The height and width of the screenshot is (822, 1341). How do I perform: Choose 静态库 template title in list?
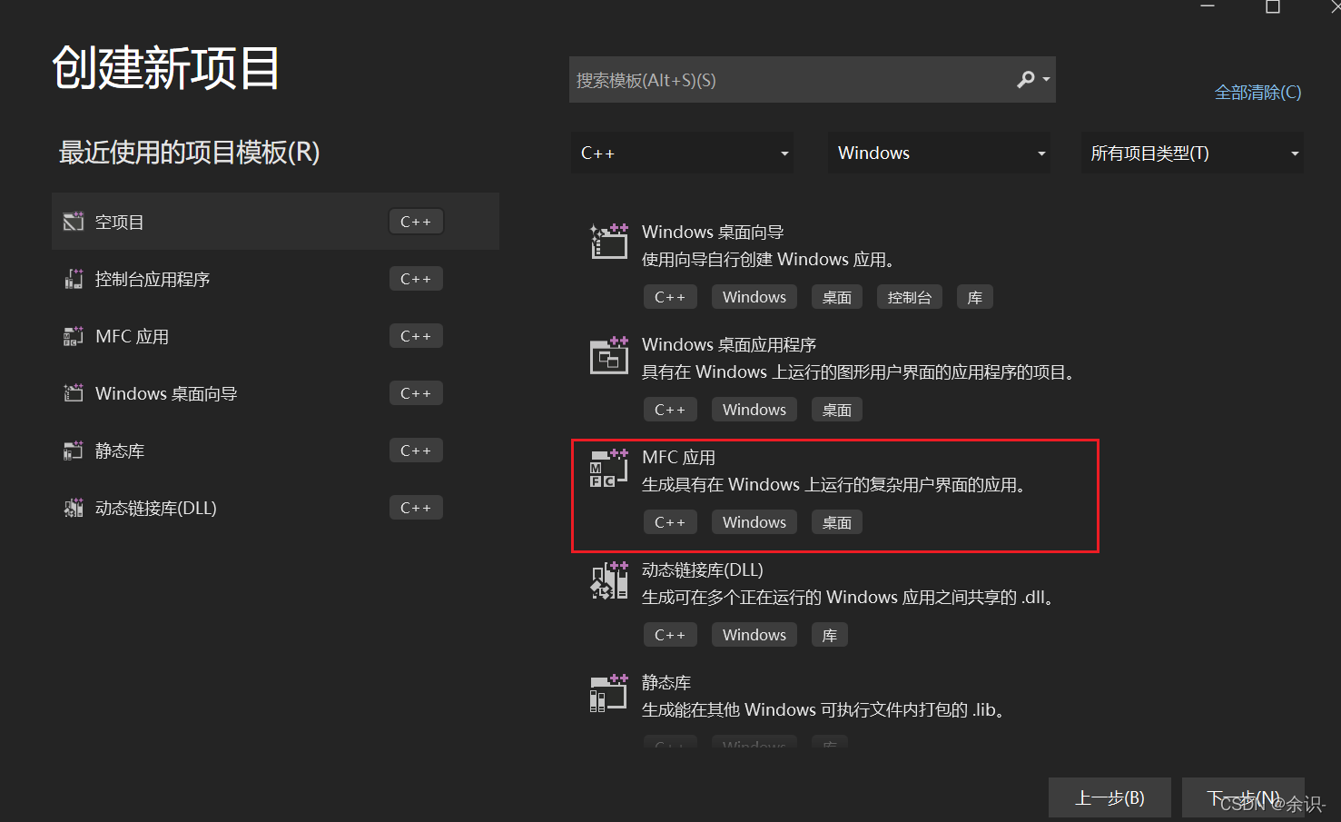(x=666, y=682)
